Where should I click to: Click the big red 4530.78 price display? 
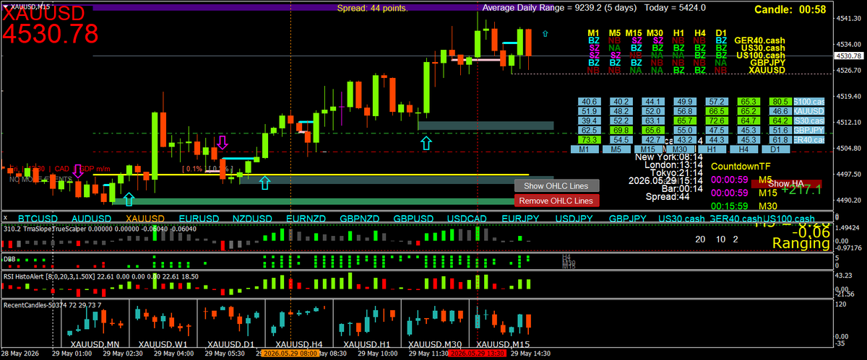51,32
